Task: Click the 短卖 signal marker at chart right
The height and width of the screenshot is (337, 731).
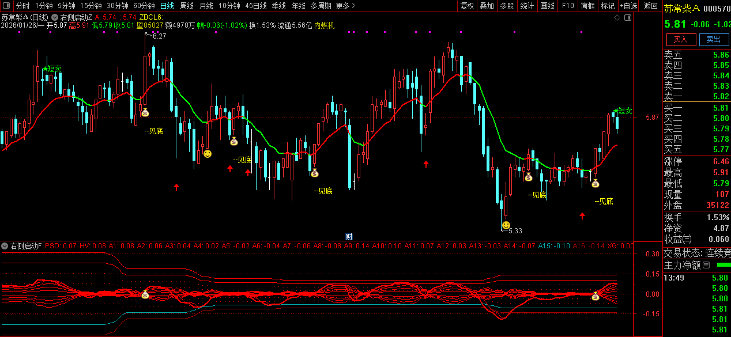Action: [x=624, y=111]
